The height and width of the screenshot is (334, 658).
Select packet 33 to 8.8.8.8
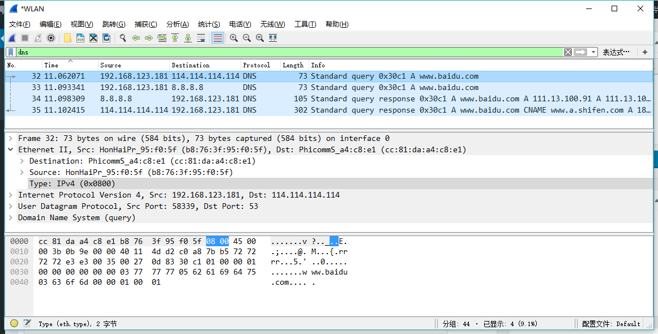(329, 88)
